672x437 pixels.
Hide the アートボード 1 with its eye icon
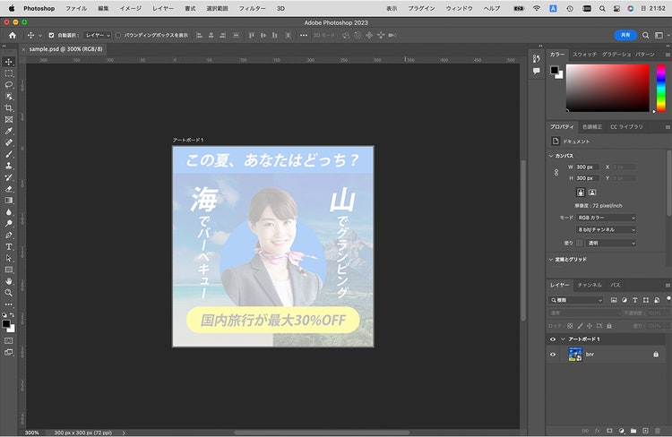point(553,339)
